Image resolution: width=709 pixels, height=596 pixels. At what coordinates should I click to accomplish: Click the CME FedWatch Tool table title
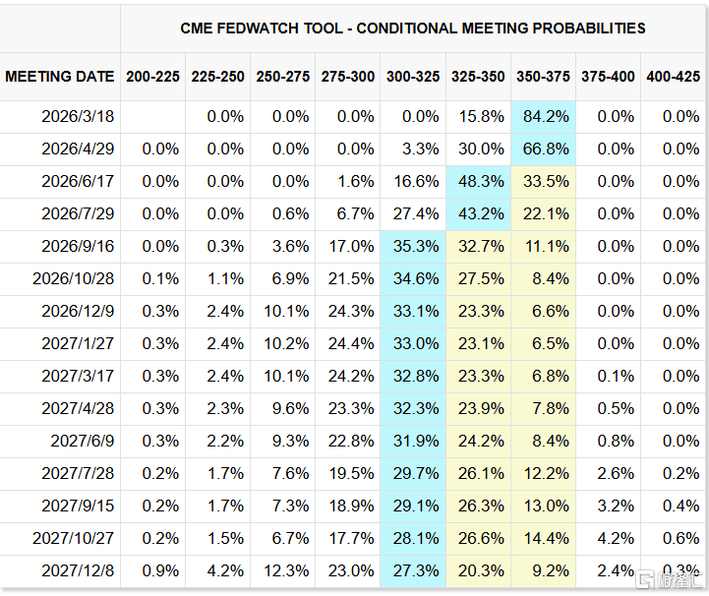413,29
